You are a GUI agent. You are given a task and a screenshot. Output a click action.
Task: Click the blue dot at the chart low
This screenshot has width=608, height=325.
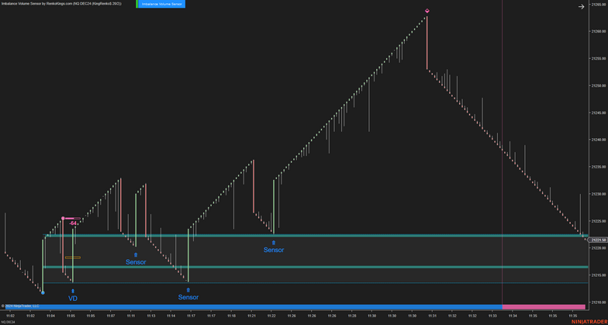point(43,292)
